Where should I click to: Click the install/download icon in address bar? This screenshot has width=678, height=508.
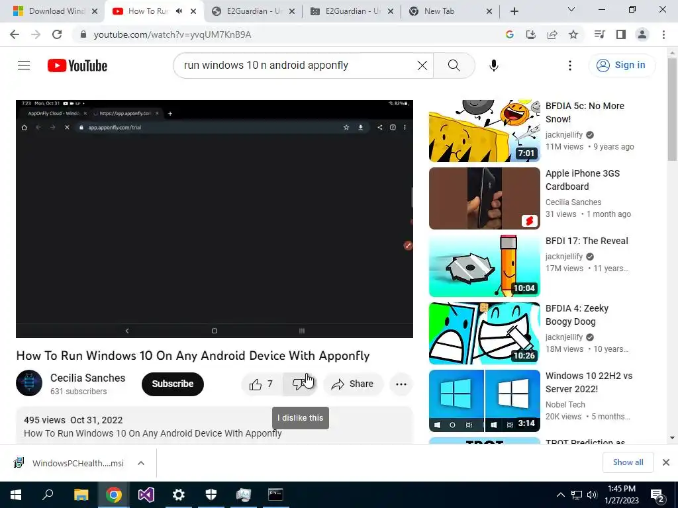530,34
